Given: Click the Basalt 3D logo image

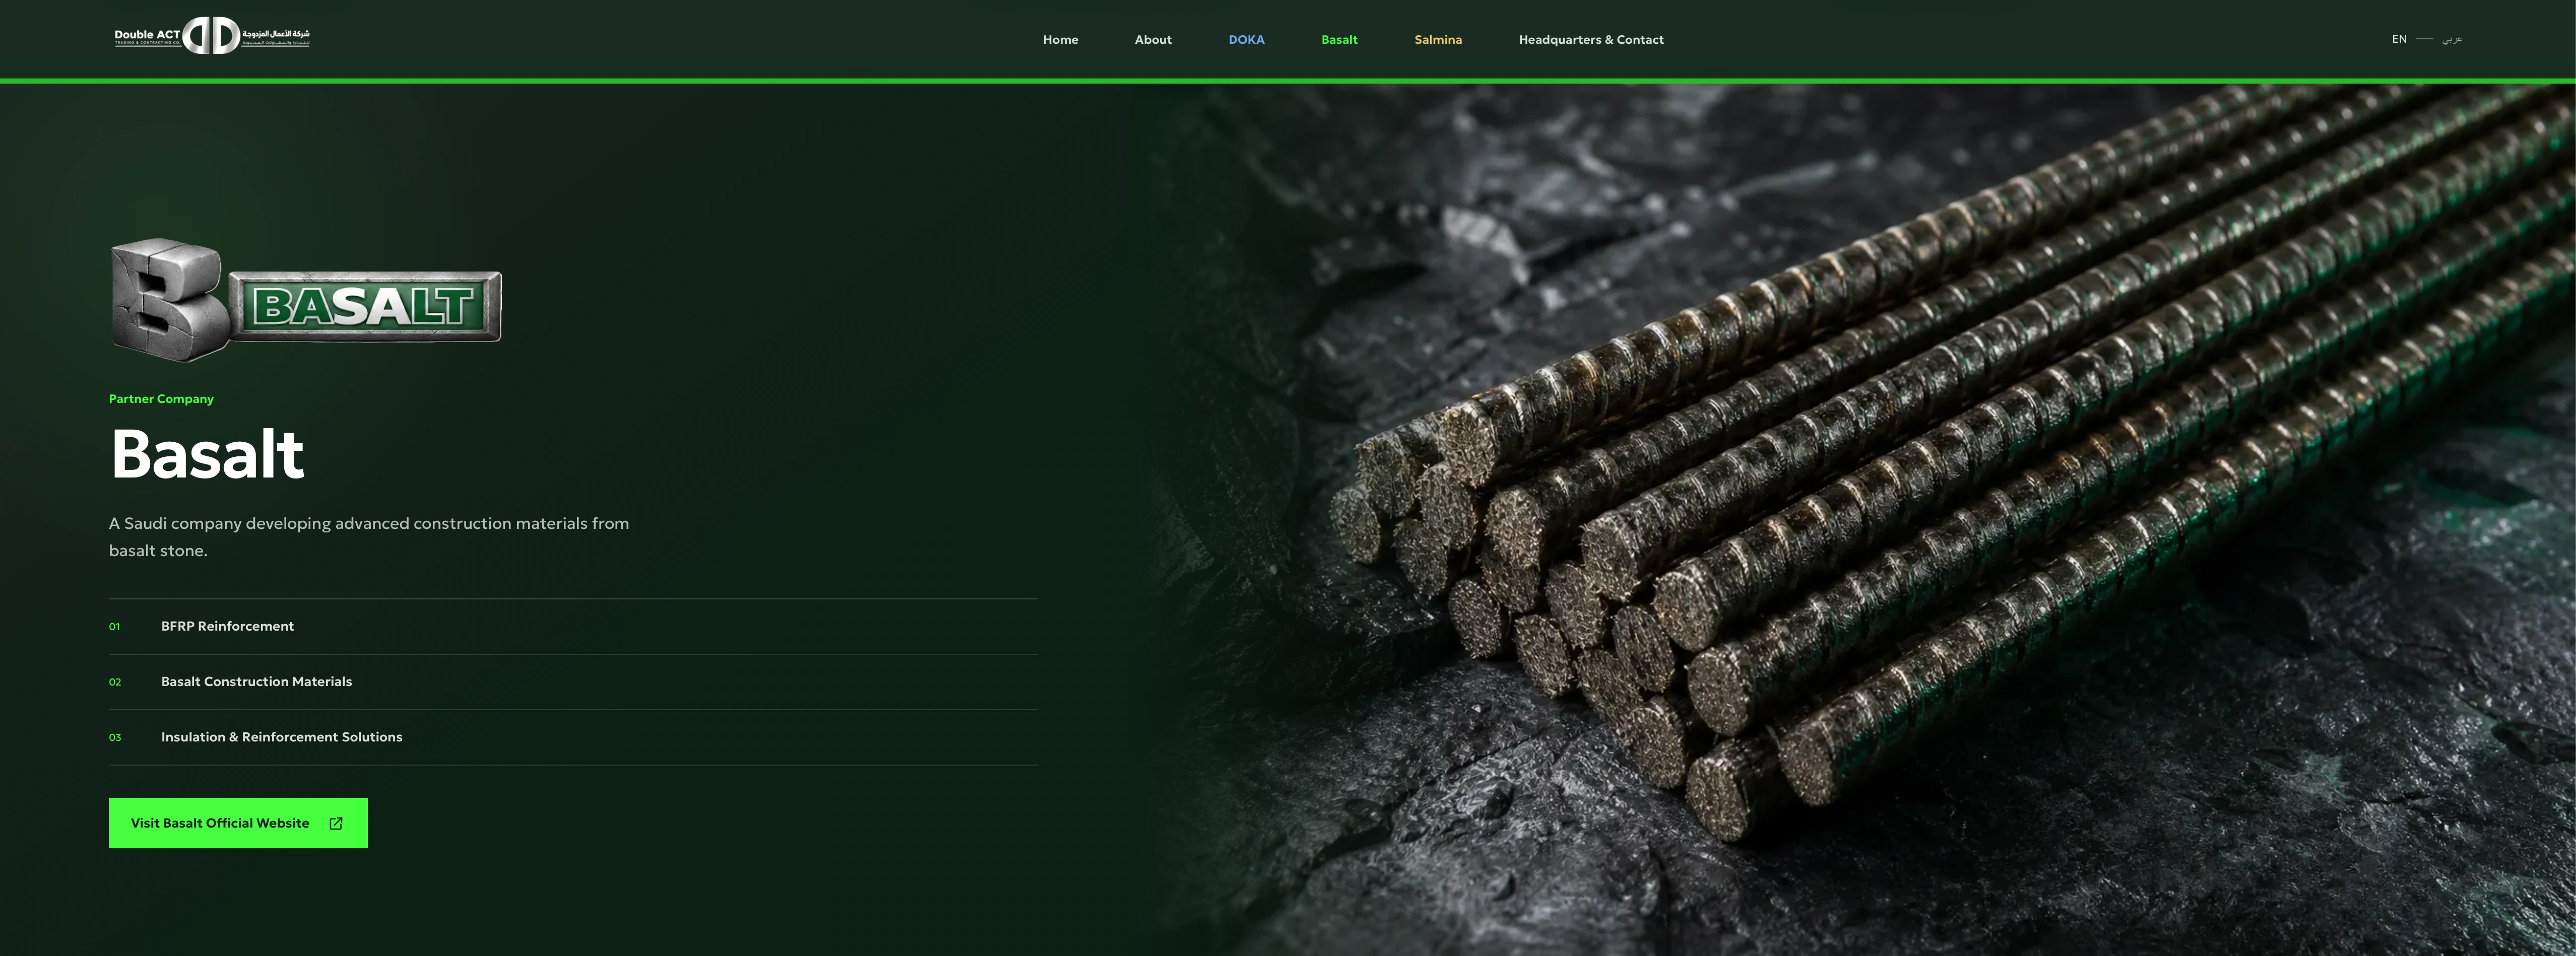Looking at the screenshot, I should click(306, 300).
